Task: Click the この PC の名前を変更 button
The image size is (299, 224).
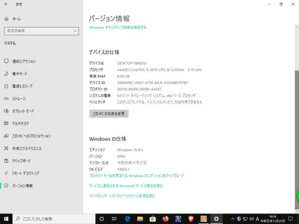Action: [x=108, y=113]
